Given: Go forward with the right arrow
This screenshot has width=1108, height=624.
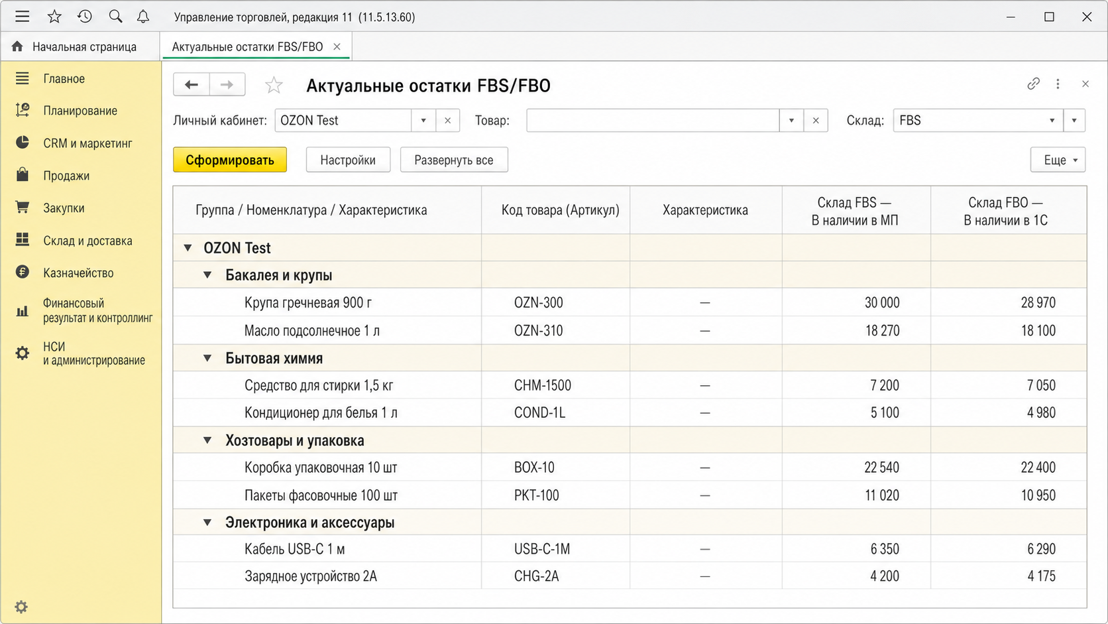Looking at the screenshot, I should (227, 84).
